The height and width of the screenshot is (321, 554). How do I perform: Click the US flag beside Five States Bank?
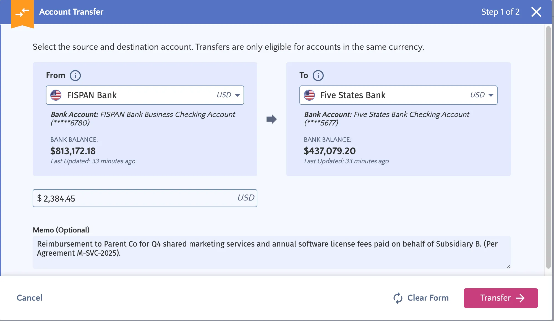[x=309, y=95]
